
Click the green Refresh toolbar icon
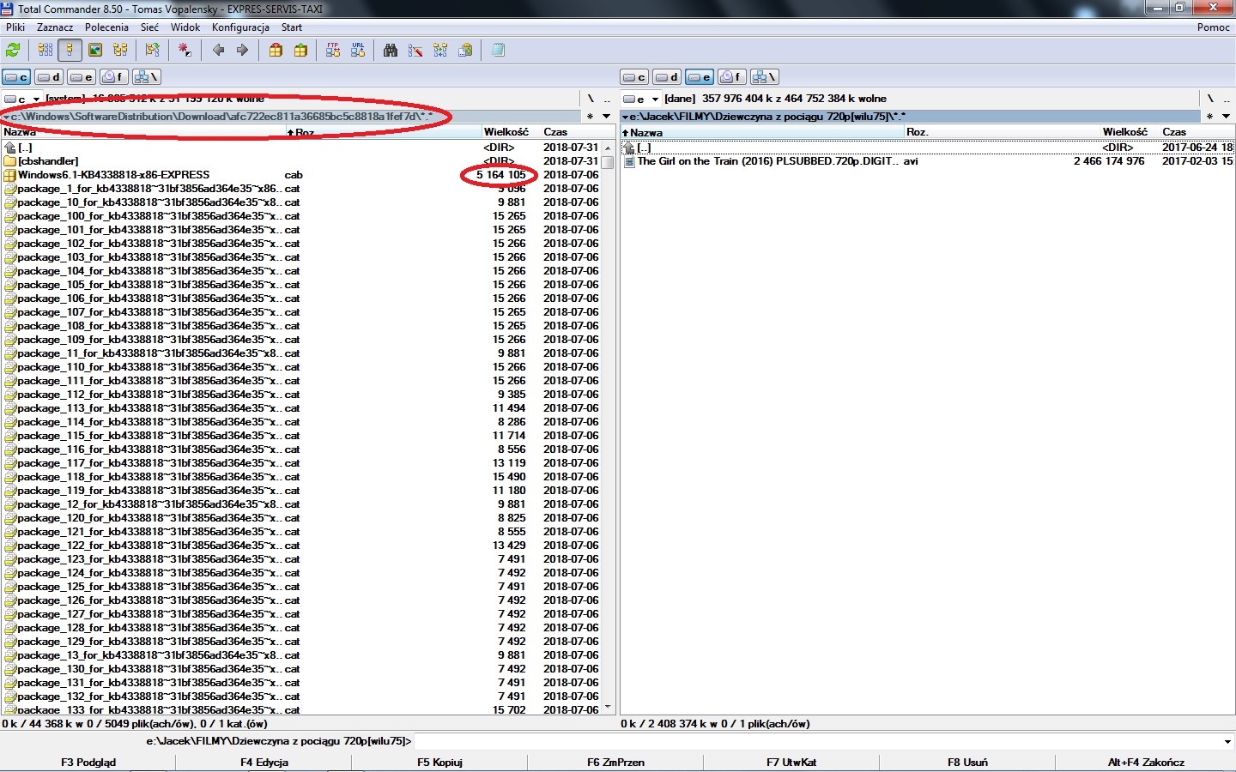[x=14, y=51]
